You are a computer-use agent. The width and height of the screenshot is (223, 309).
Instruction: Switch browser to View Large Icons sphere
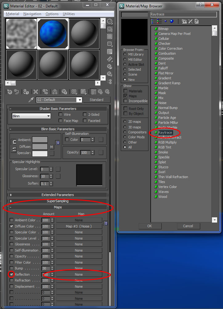coord(172,21)
